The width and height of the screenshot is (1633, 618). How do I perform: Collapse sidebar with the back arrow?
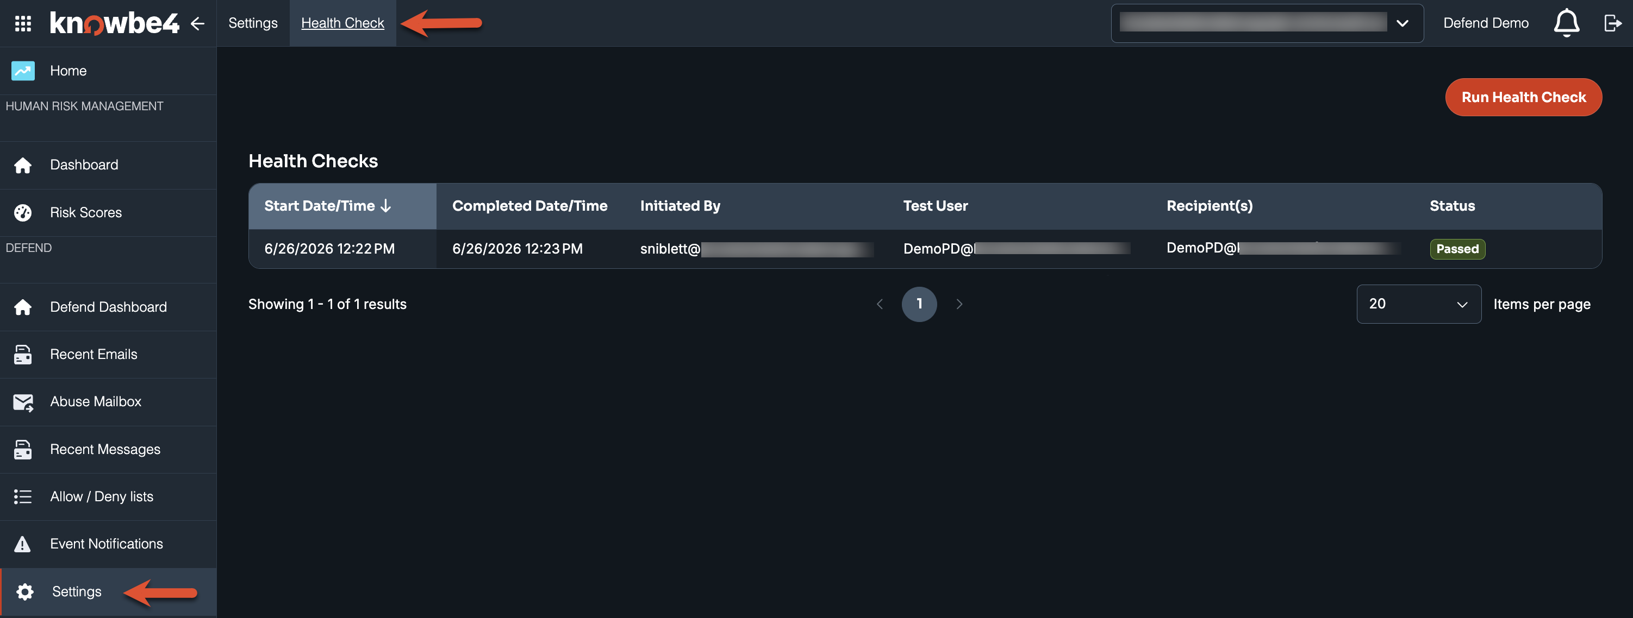pos(198,23)
